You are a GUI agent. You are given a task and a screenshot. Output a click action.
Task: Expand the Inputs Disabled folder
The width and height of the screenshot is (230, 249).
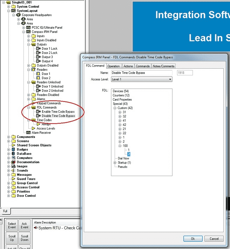click(28, 40)
